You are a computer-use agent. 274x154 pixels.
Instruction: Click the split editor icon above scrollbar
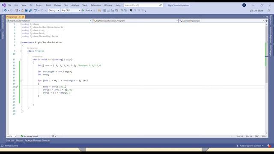coord(266,21)
